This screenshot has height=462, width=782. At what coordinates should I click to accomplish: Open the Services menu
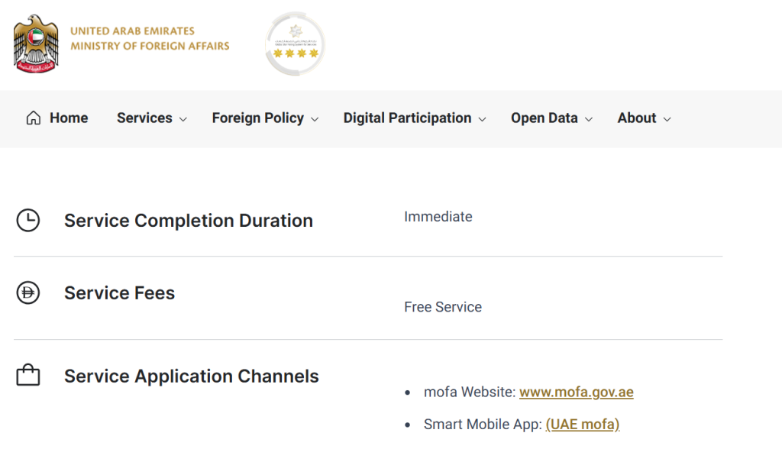point(144,118)
